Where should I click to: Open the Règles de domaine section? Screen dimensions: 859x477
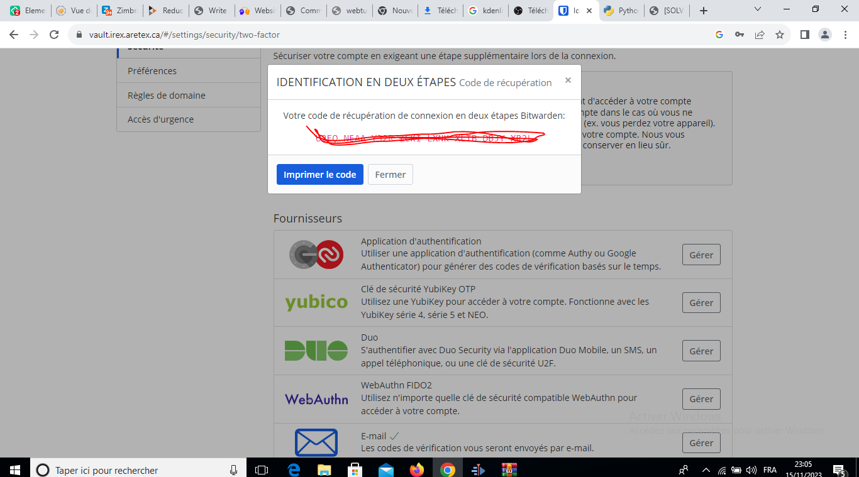[x=189, y=96]
